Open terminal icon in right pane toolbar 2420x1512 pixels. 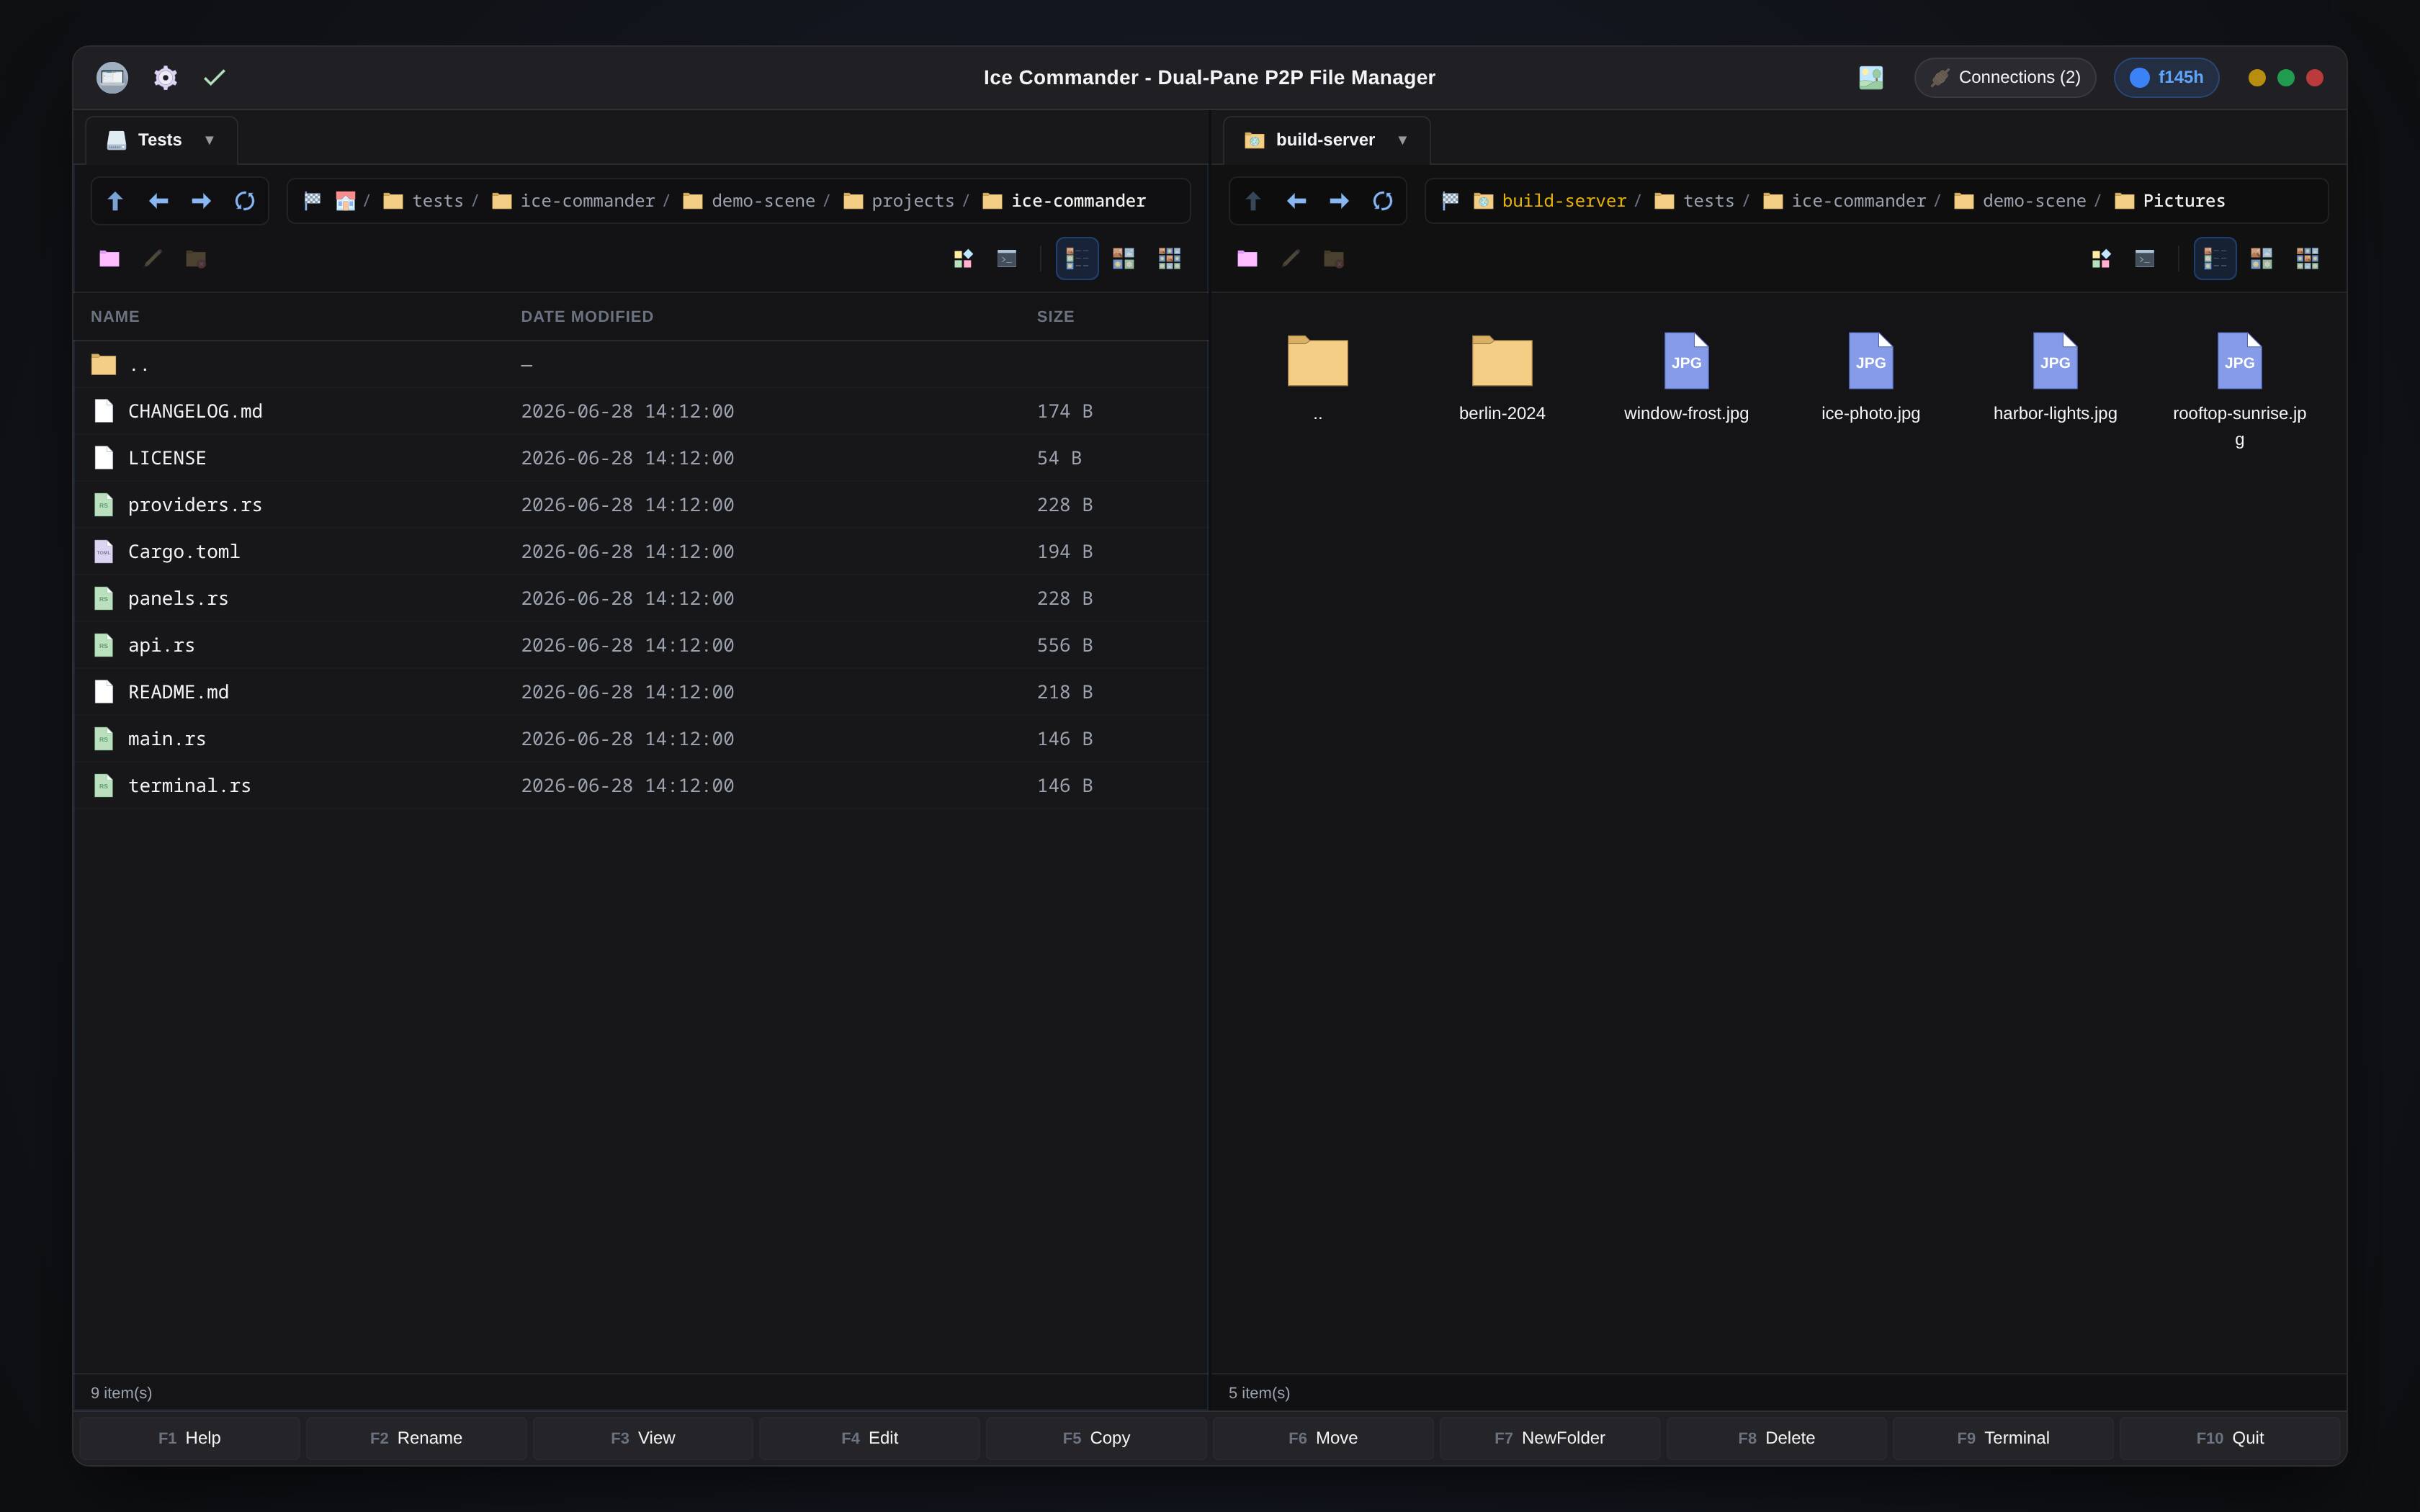point(2145,259)
